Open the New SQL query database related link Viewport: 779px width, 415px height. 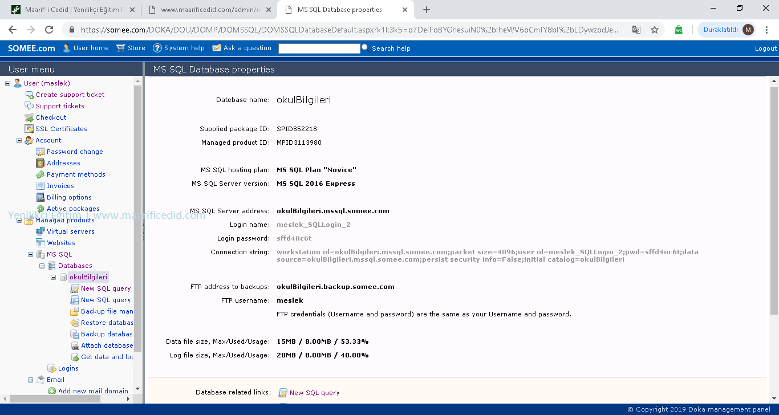click(x=314, y=393)
